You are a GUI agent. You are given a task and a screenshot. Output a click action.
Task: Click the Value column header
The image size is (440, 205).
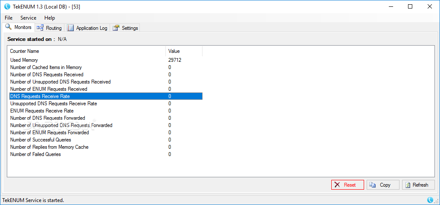(x=184, y=51)
